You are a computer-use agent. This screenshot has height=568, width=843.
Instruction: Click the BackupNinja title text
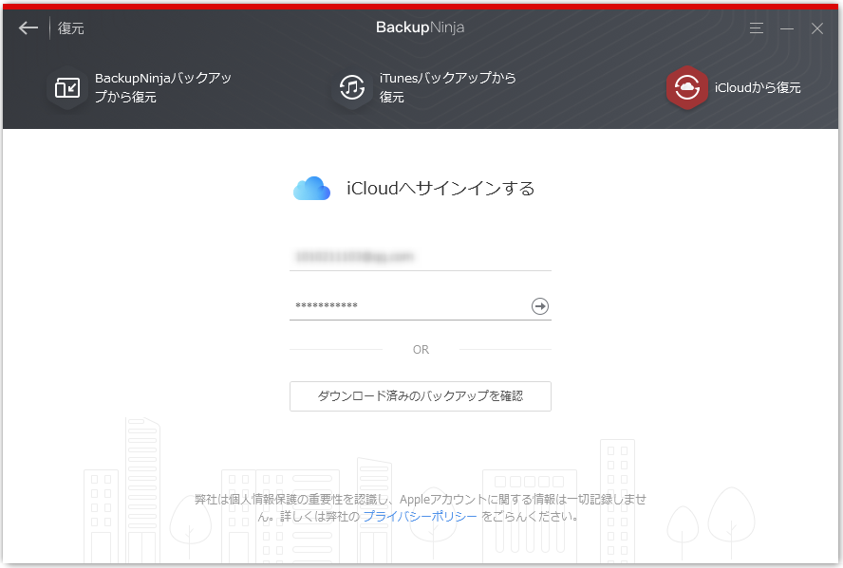[x=420, y=27]
